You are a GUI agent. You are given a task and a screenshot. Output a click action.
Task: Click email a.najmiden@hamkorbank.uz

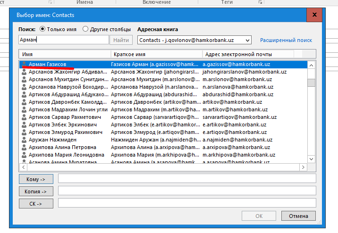coord(237,140)
